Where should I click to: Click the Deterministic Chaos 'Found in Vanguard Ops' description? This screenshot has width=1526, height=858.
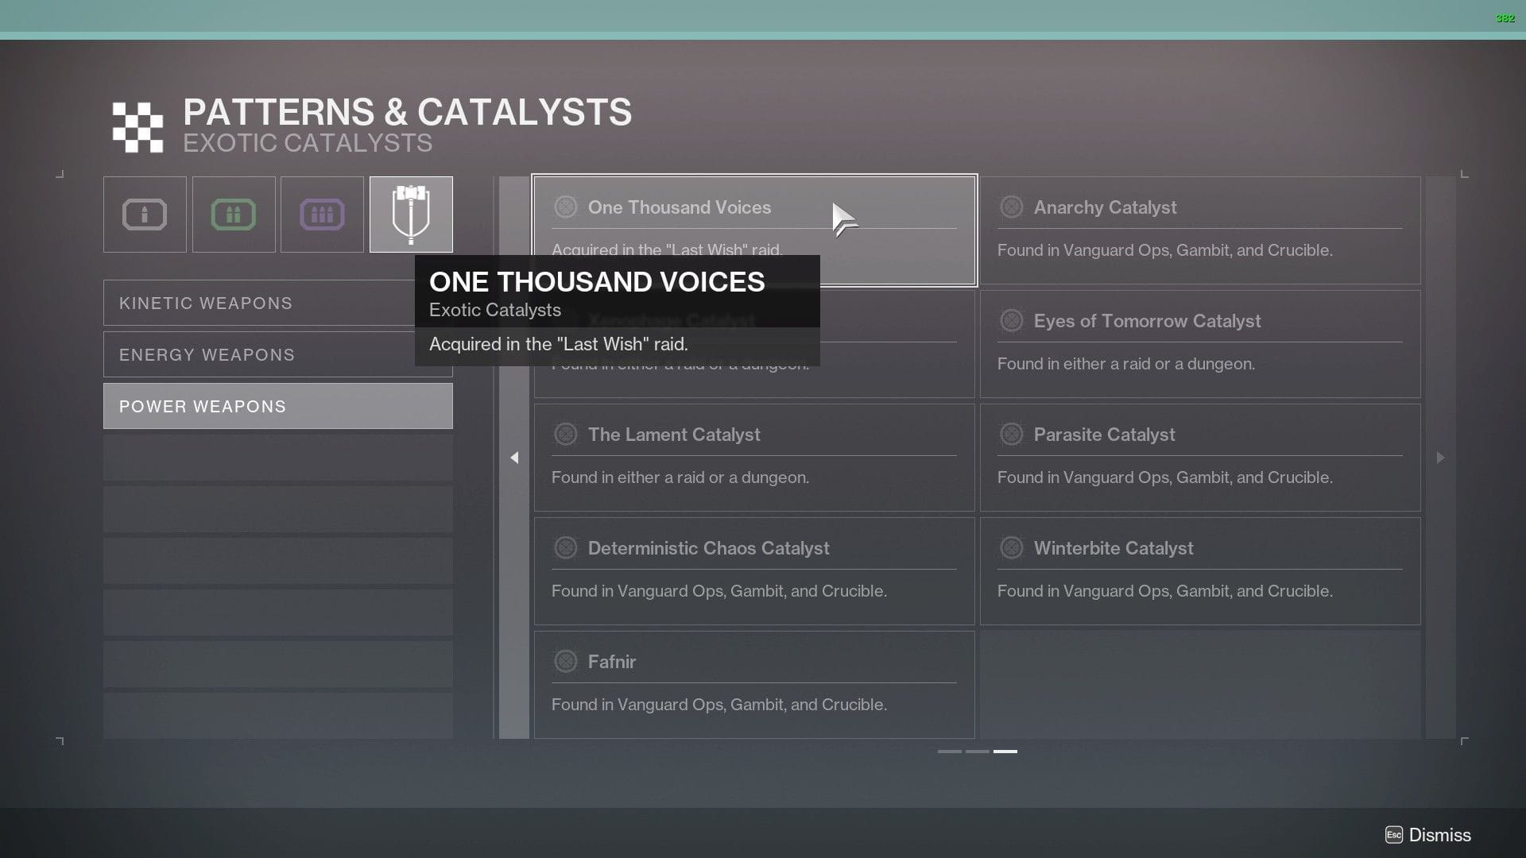(719, 591)
